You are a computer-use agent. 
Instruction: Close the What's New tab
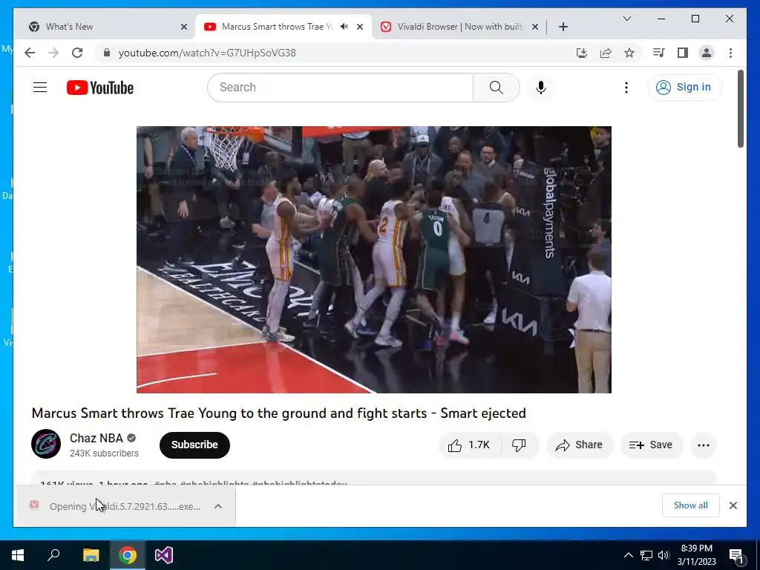coord(184,27)
